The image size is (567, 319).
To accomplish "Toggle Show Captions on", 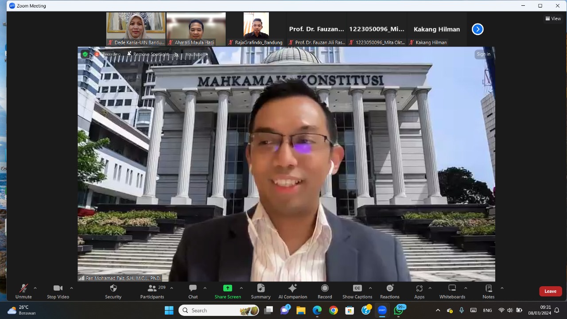I will tap(357, 291).
